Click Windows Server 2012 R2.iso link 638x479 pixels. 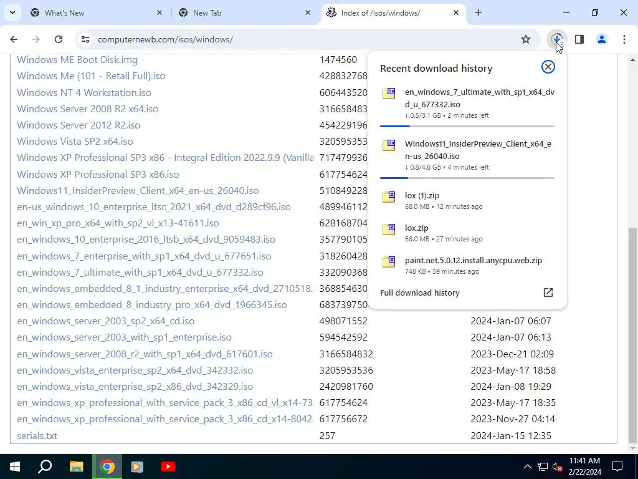79,125
